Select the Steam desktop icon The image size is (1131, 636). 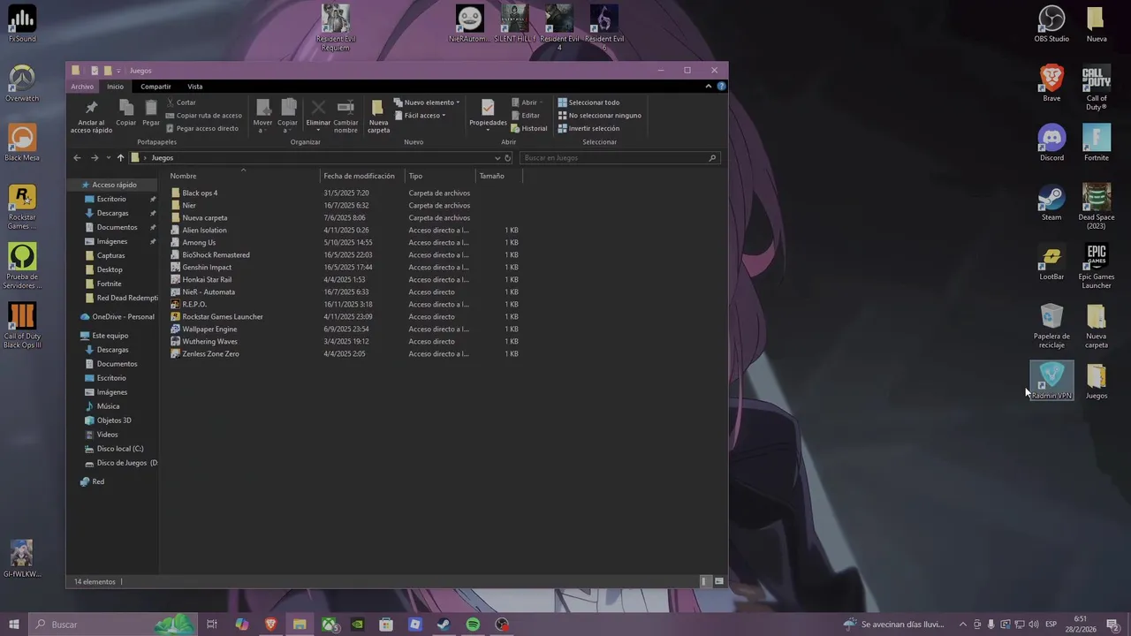click(1051, 203)
